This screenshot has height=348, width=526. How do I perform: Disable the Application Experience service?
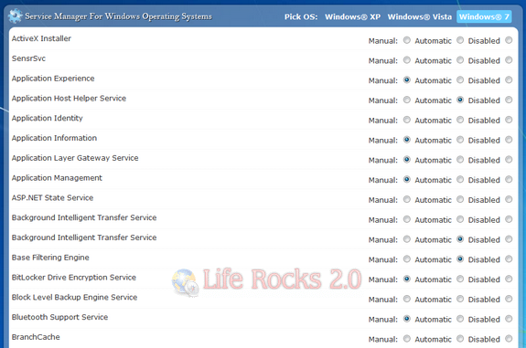coord(509,79)
